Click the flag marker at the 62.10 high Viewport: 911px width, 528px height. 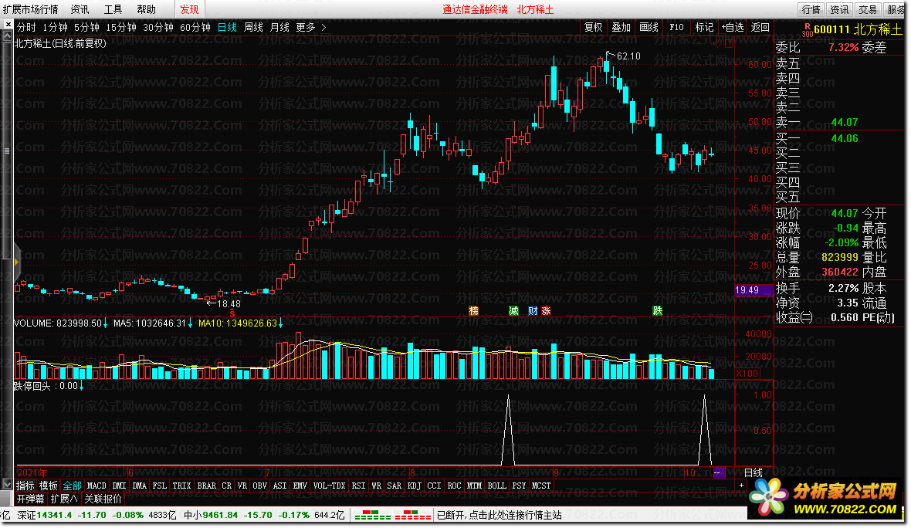(609, 54)
